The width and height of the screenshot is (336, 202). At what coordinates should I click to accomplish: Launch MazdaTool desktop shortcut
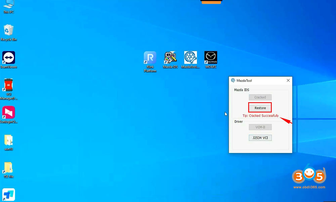pos(190,60)
